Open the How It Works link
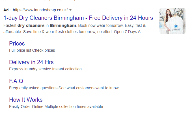 point(26,100)
